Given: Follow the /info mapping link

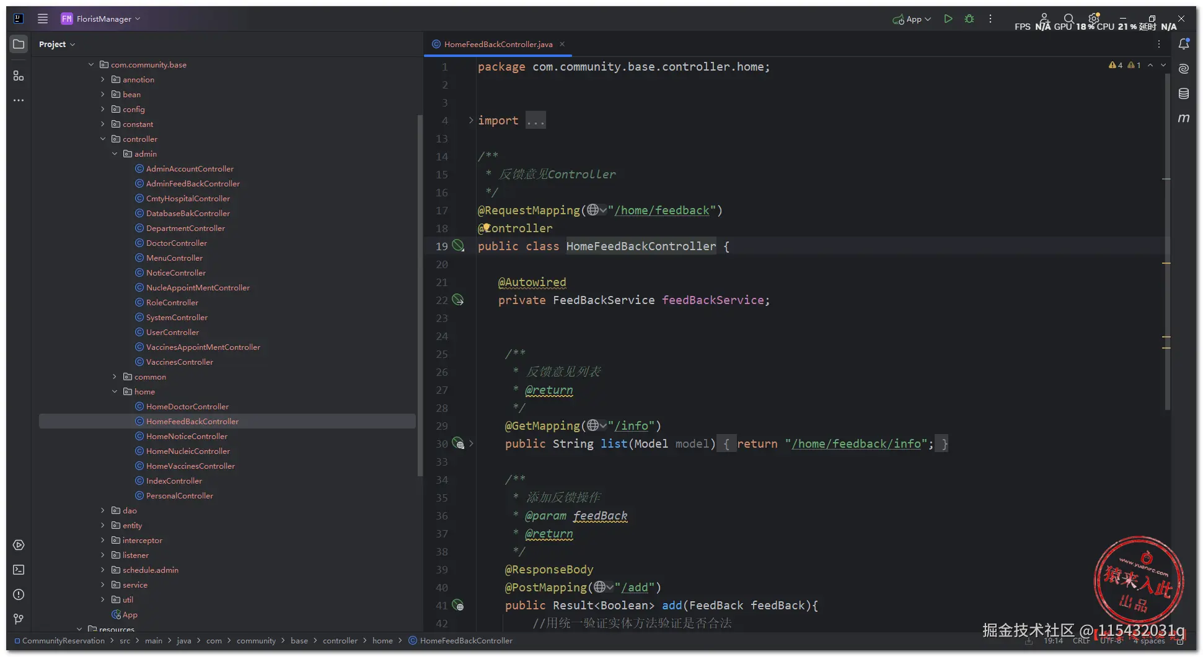Looking at the screenshot, I should 632,425.
